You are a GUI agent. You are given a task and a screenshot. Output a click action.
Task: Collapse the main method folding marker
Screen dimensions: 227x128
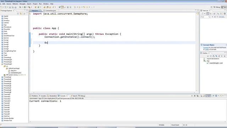tap(32, 34)
